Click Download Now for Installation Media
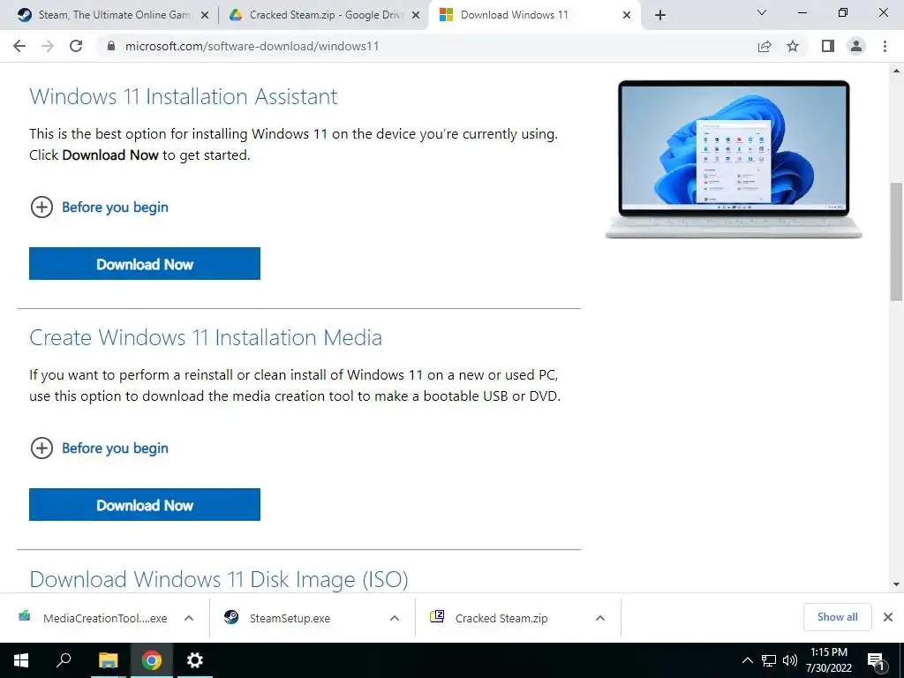This screenshot has height=678, width=904. click(x=145, y=504)
